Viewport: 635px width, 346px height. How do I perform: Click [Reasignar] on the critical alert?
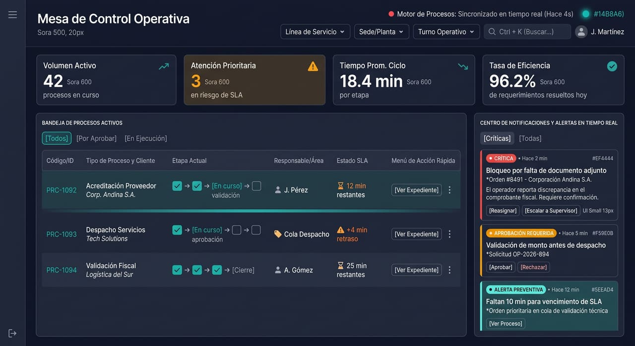503,211
